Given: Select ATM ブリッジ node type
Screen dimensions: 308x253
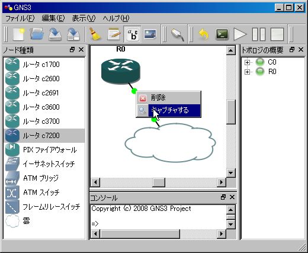Looking at the screenshot, I should click(x=44, y=178).
